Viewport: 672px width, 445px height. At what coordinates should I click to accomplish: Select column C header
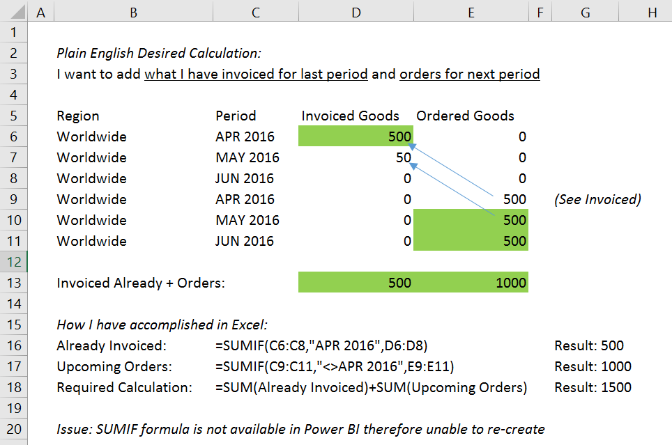coord(255,13)
